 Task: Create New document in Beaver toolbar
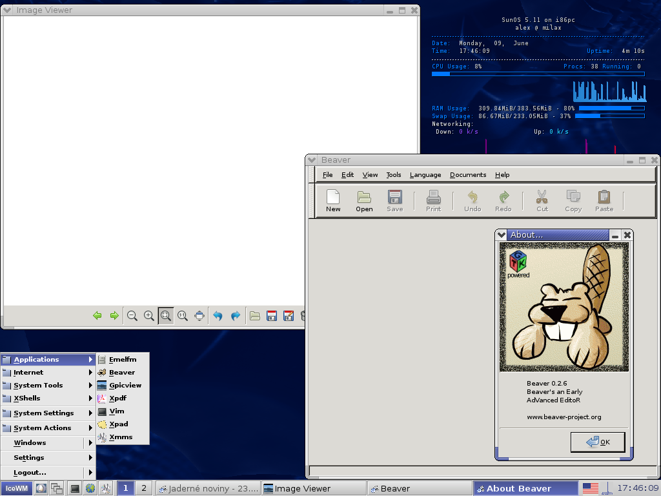[333, 201]
